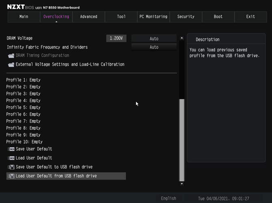
Task: Select Profile 6: Empty
Action: (x=23, y=114)
